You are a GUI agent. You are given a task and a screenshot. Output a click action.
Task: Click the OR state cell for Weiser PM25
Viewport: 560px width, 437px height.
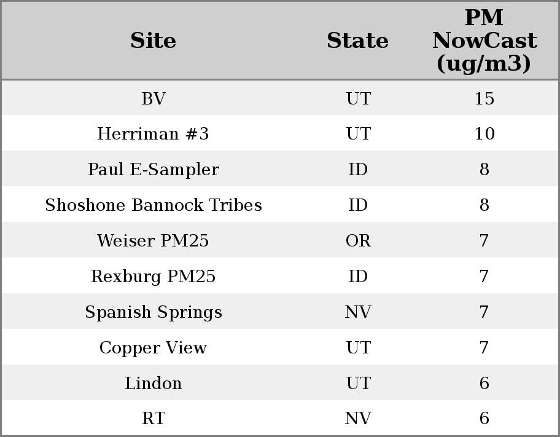358,241
